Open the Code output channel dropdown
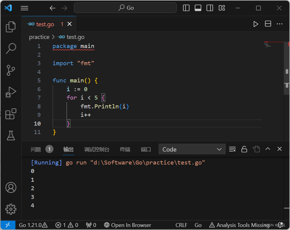Image resolution: width=290 pixels, height=230 pixels. (x=192, y=149)
